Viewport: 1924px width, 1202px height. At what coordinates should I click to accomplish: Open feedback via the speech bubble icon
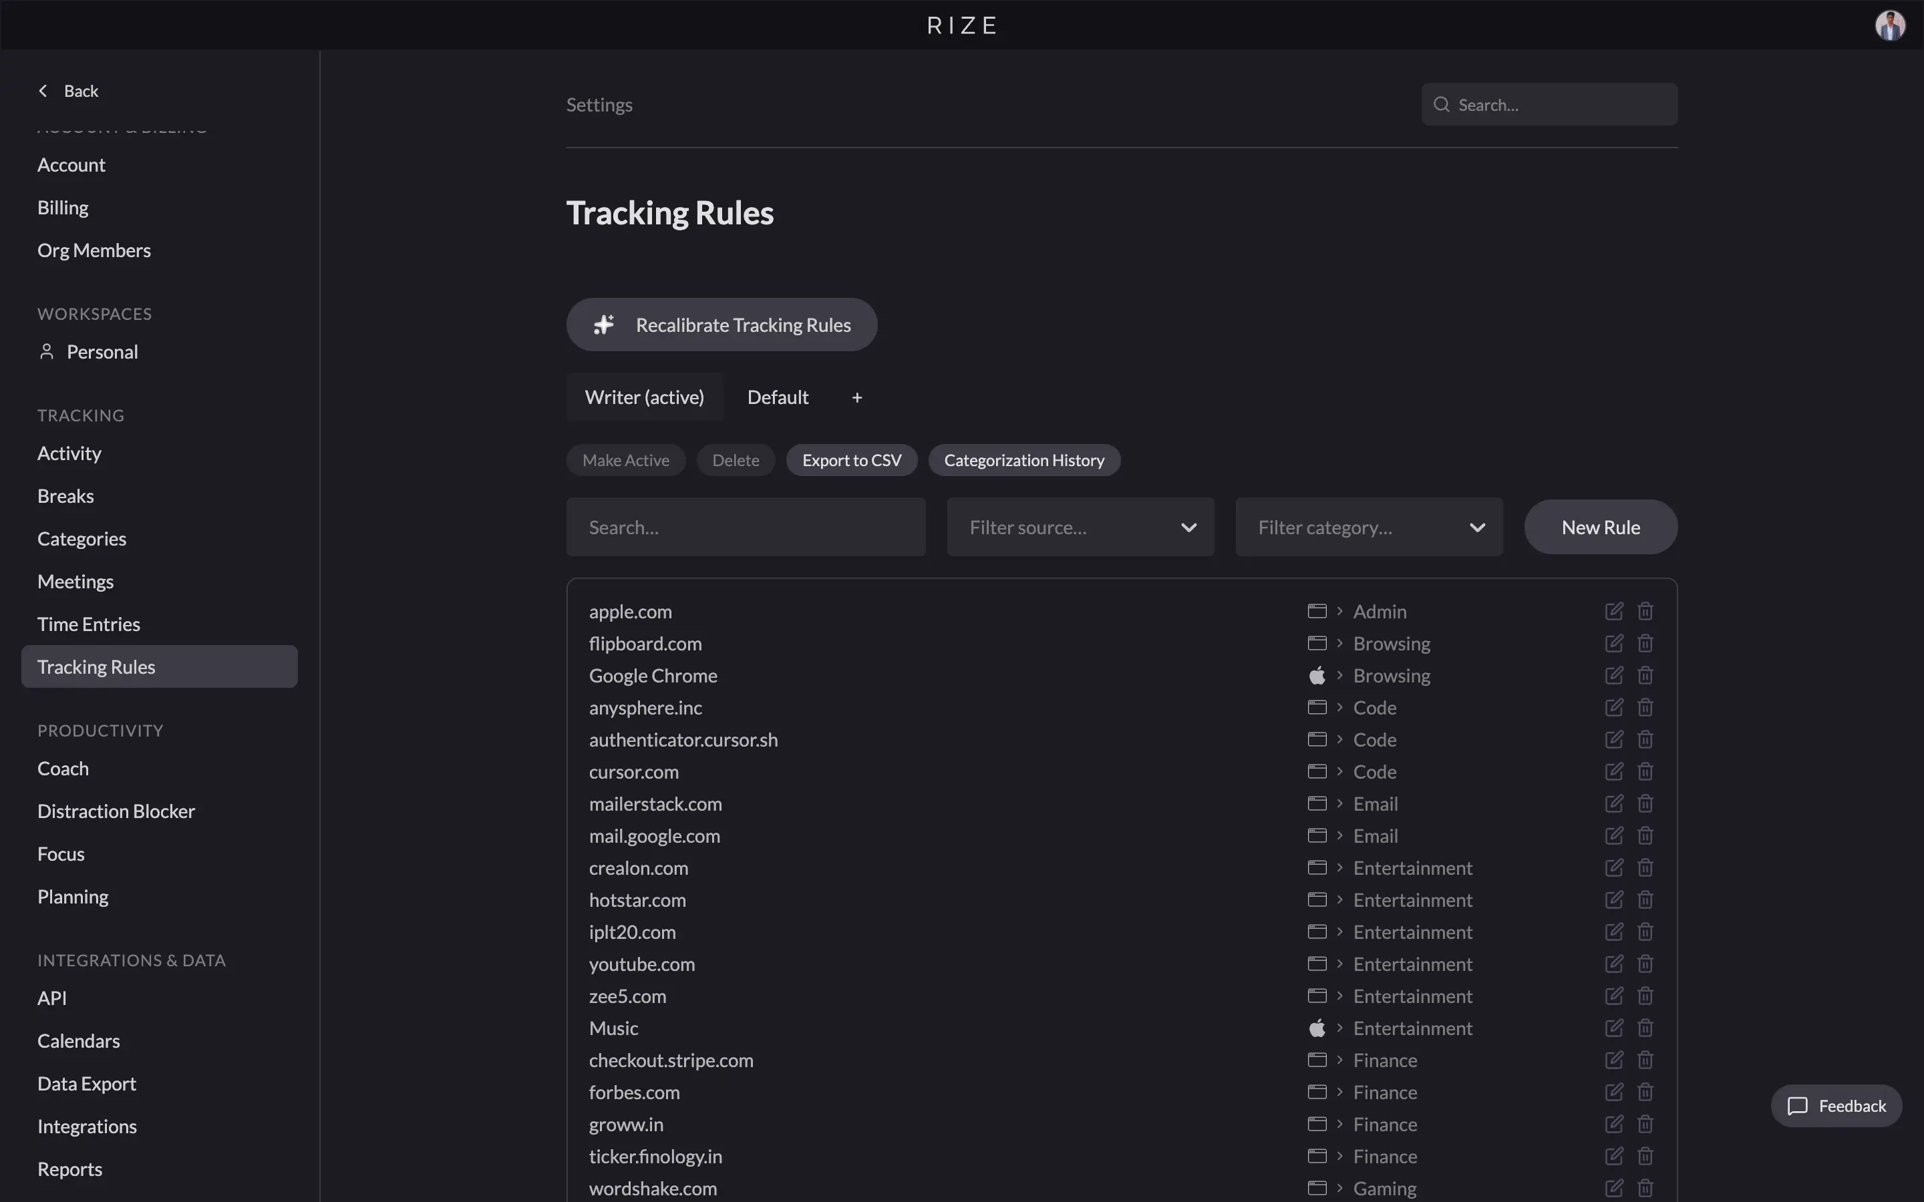tap(1799, 1105)
